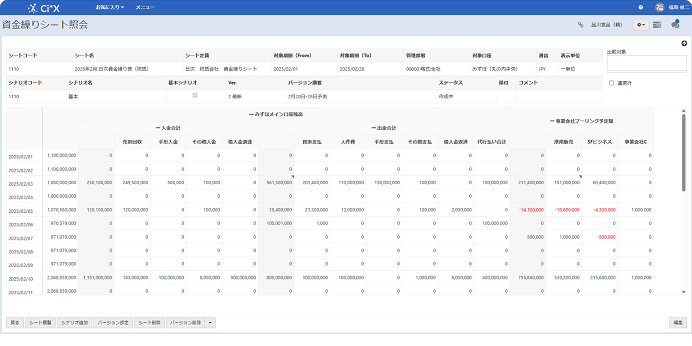Image resolution: width=692 pixels, height=346 pixels.
Task: Click the シナリオ追加 button
Action: coord(74,323)
